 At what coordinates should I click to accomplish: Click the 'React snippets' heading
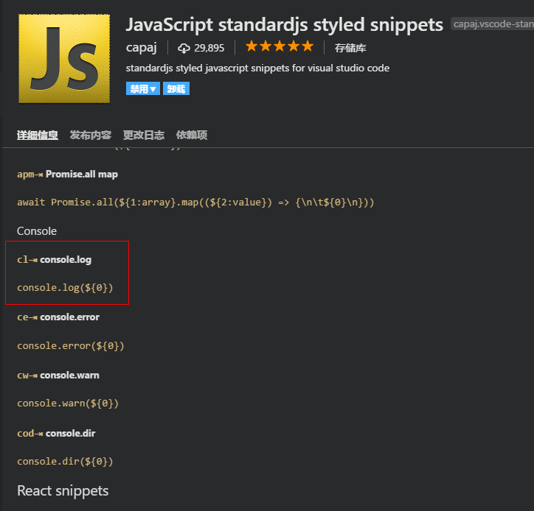63,491
